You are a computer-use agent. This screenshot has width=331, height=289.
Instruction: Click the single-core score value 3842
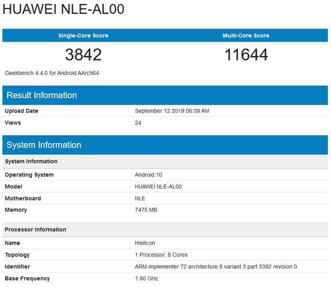coord(83,55)
